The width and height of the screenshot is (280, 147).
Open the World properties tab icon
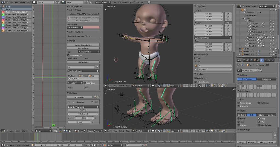point(251,60)
